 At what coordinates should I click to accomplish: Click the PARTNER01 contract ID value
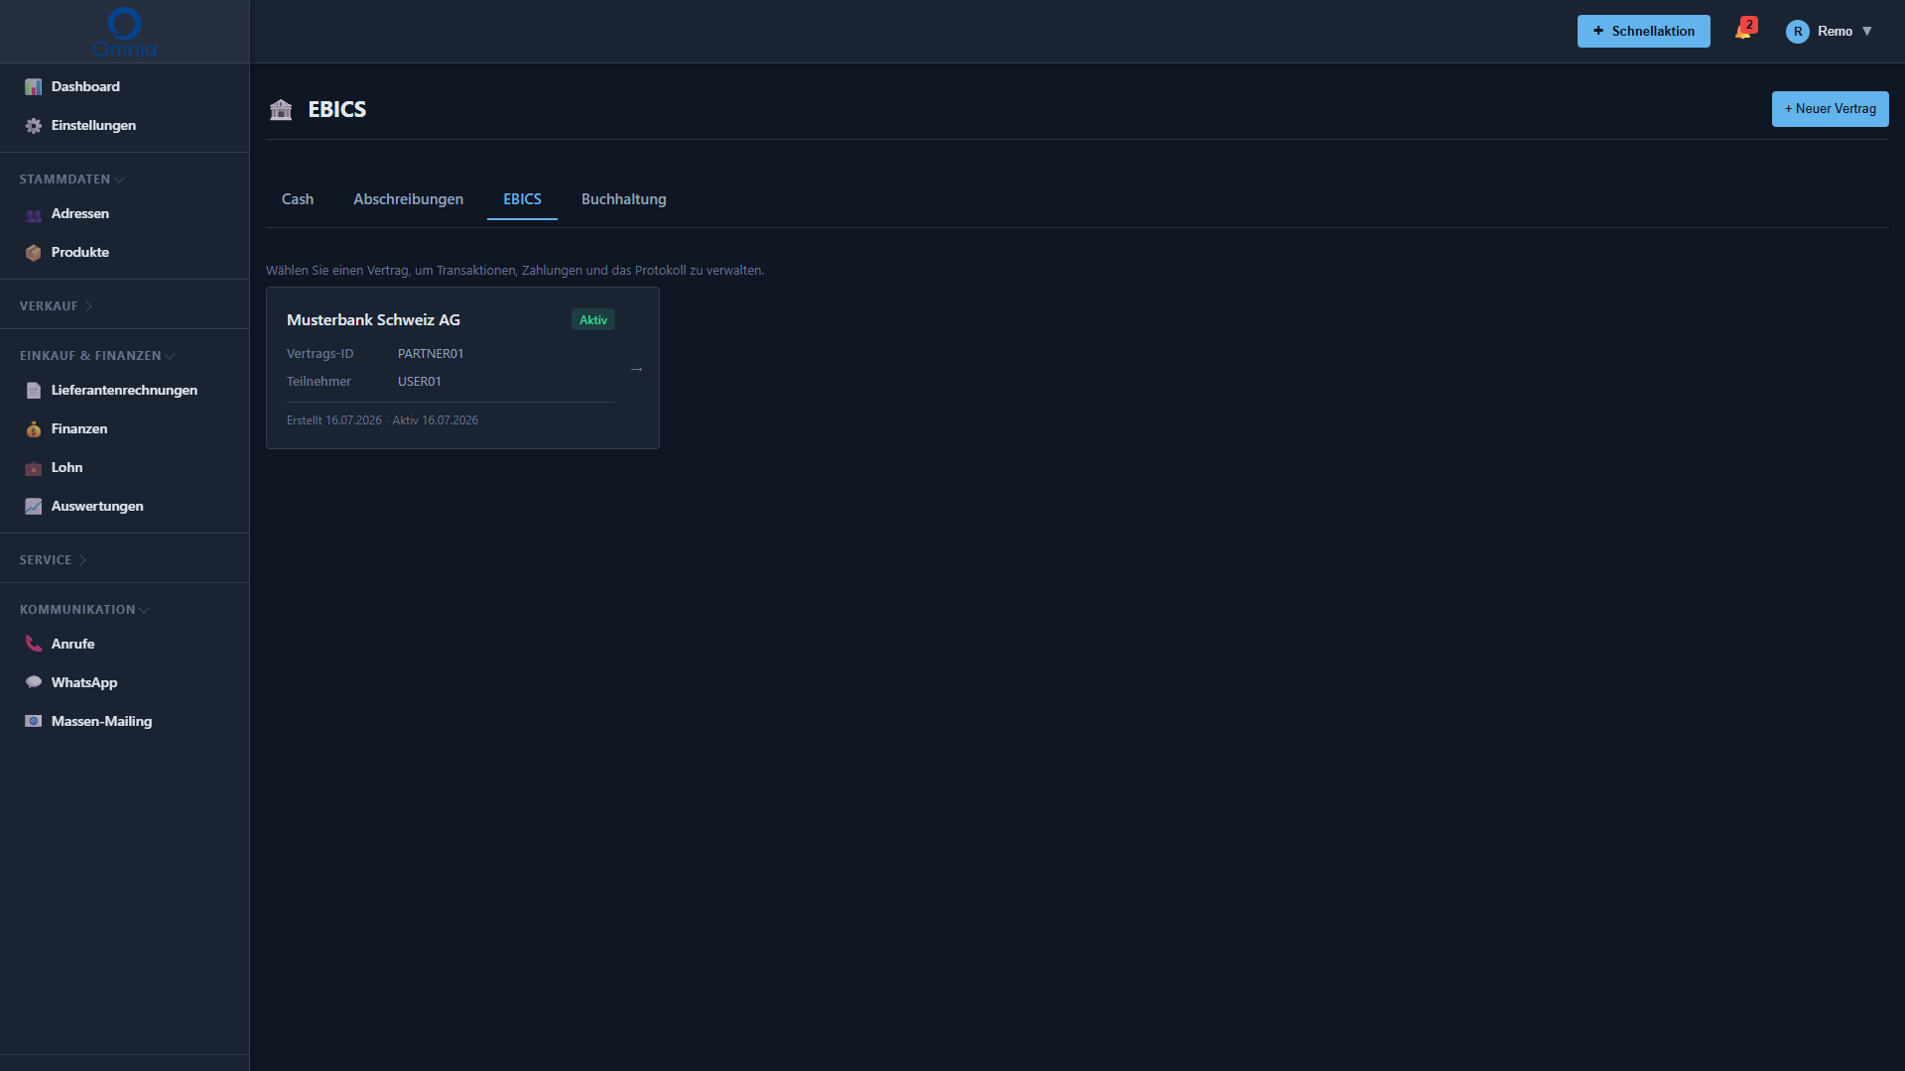[431, 354]
